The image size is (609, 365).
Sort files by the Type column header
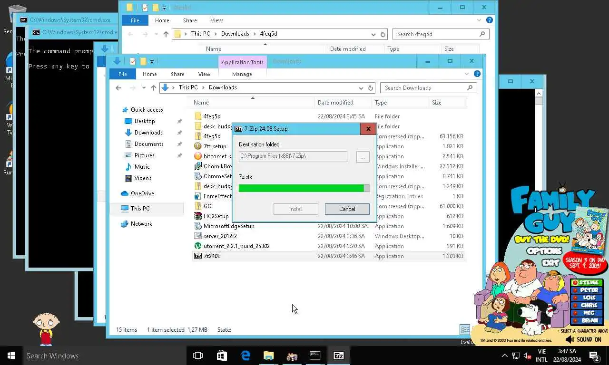(400, 103)
